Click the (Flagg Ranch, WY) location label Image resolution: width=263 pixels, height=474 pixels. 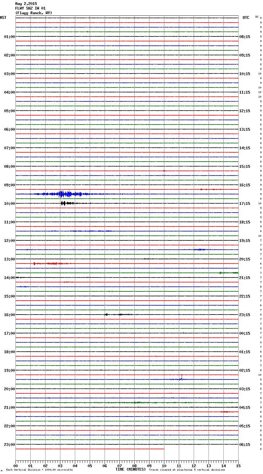pyautogui.click(x=34, y=13)
